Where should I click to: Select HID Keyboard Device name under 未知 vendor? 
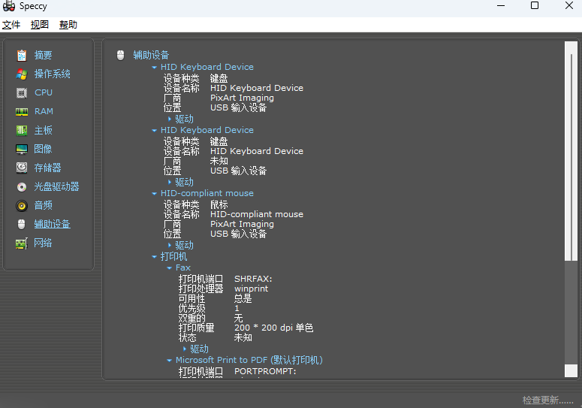(257, 151)
